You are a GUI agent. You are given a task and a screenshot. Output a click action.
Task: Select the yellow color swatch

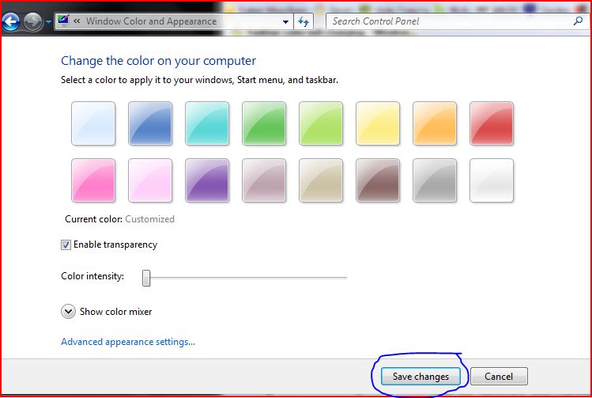(x=378, y=123)
